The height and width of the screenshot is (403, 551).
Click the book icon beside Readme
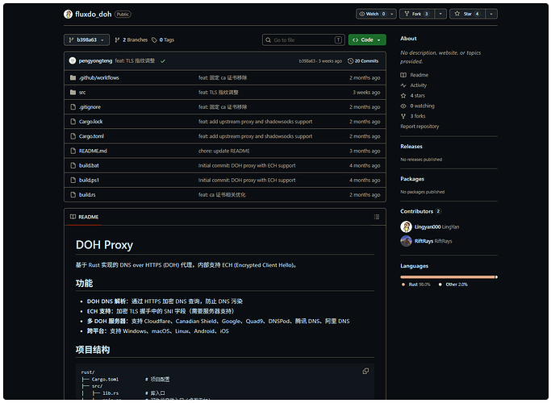pyautogui.click(x=403, y=75)
